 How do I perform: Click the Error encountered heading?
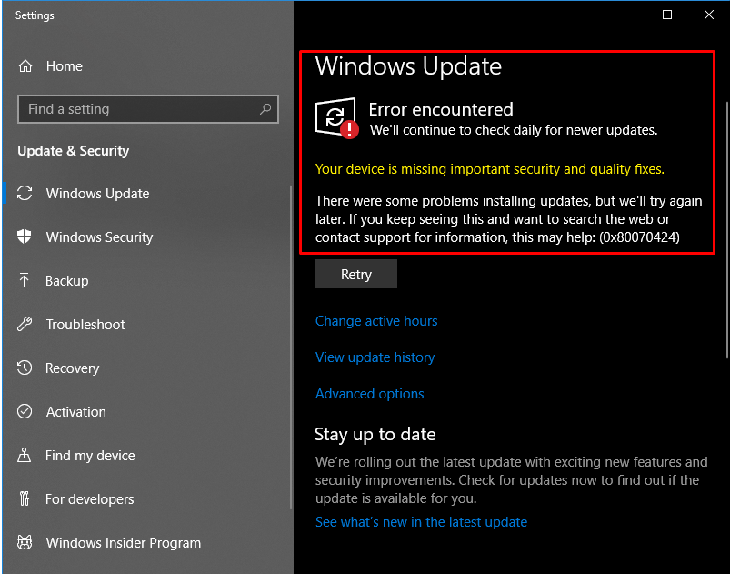pos(441,109)
